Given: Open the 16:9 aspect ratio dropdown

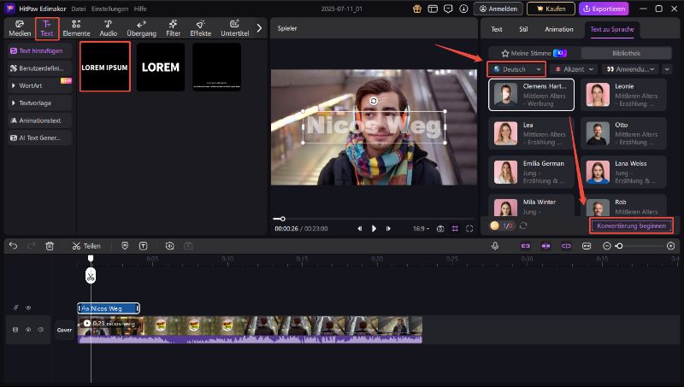Looking at the screenshot, I should coord(421,228).
